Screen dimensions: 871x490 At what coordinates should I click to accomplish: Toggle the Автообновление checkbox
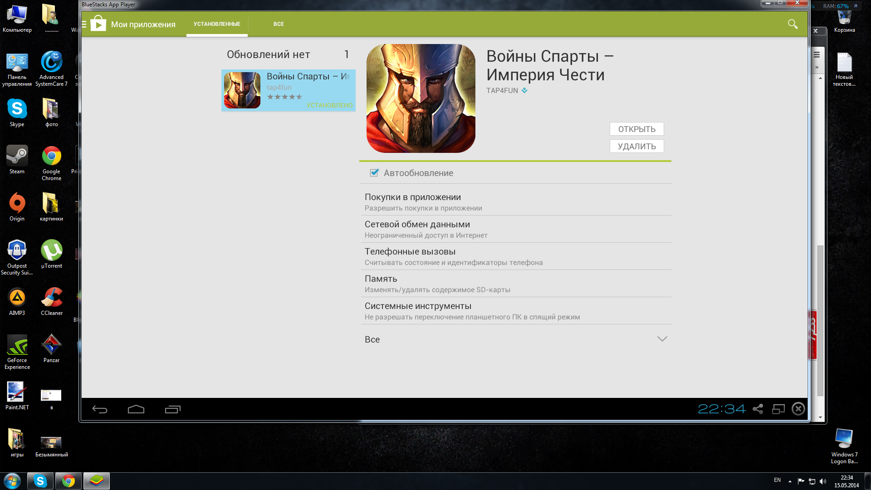[x=374, y=172]
